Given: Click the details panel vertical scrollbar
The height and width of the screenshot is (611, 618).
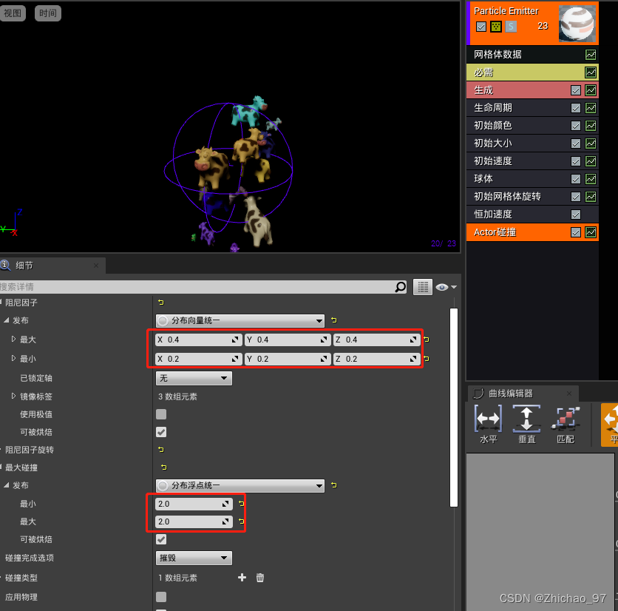Looking at the screenshot, I should click(x=454, y=408).
